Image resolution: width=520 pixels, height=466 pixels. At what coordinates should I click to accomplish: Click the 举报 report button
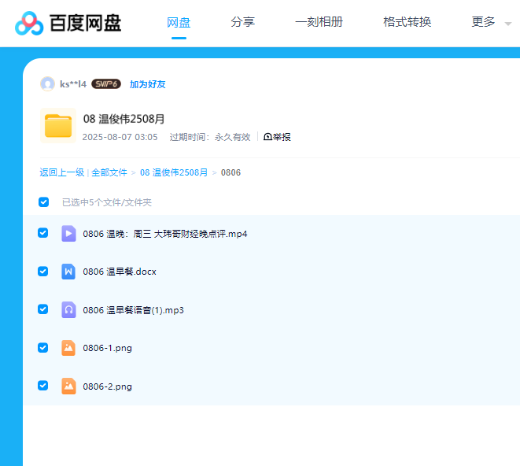coord(278,137)
